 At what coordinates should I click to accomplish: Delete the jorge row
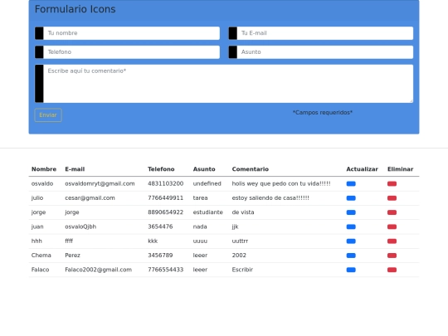(x=392, y=212)
